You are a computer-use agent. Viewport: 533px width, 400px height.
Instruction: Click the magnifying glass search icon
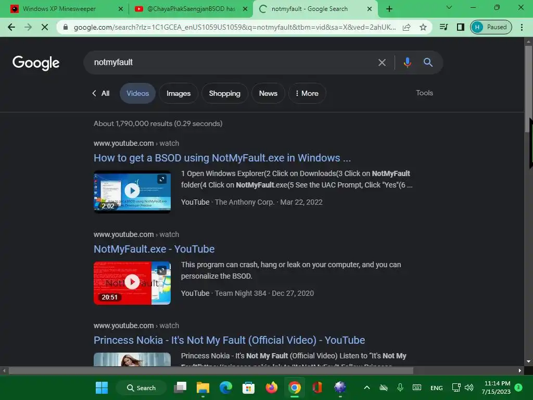pyautogui.click(x=428, y=63)
